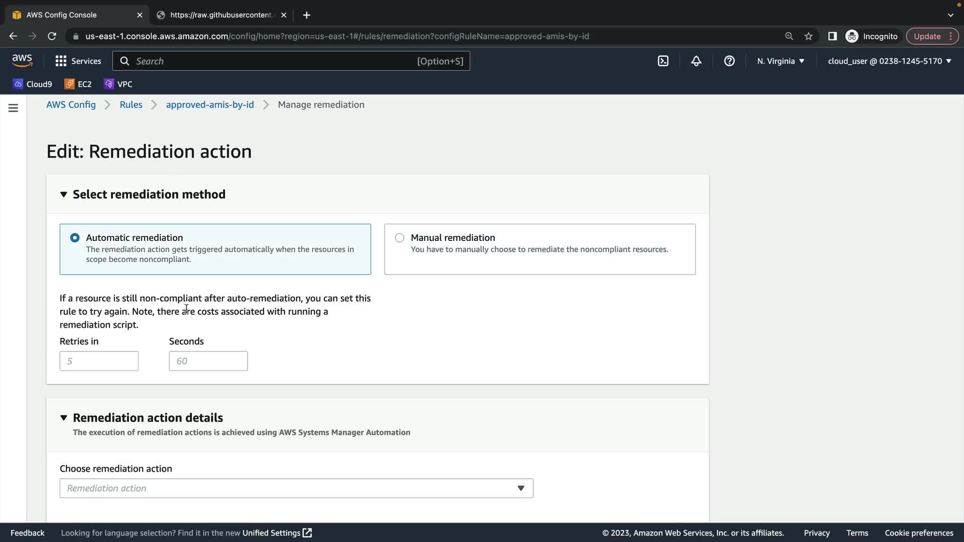Open the help question mark icon
The image size is (964, 542).
729,61
